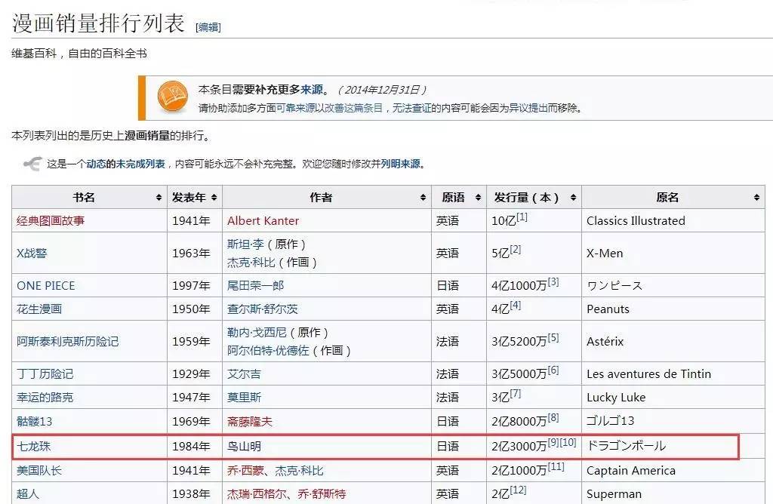Open the 丁丁历险记 article link
The height and width of the screenshot is (504, 773).
click(45, 374)
